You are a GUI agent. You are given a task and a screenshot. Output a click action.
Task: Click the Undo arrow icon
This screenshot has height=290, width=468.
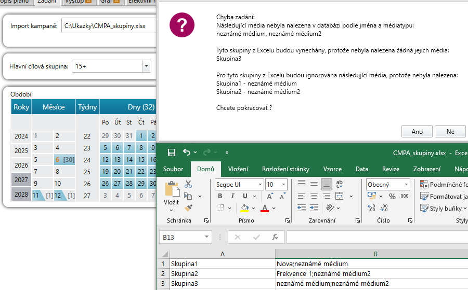[x=187, y=153]
